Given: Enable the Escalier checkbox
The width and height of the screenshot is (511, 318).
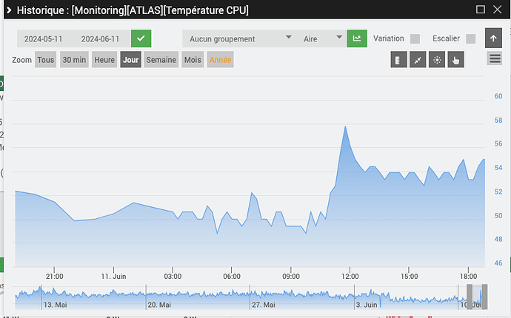Looking at the screenshot, I should tap(470, 38).
